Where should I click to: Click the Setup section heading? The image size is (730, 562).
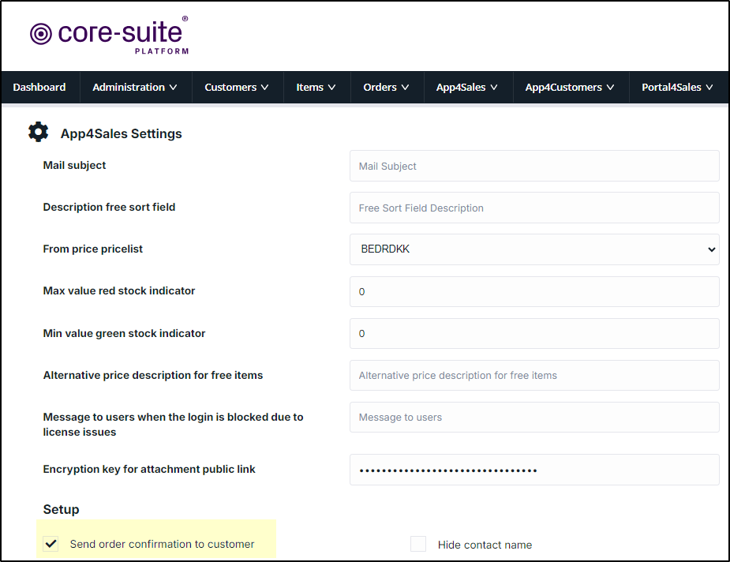[x=61, y=509]
